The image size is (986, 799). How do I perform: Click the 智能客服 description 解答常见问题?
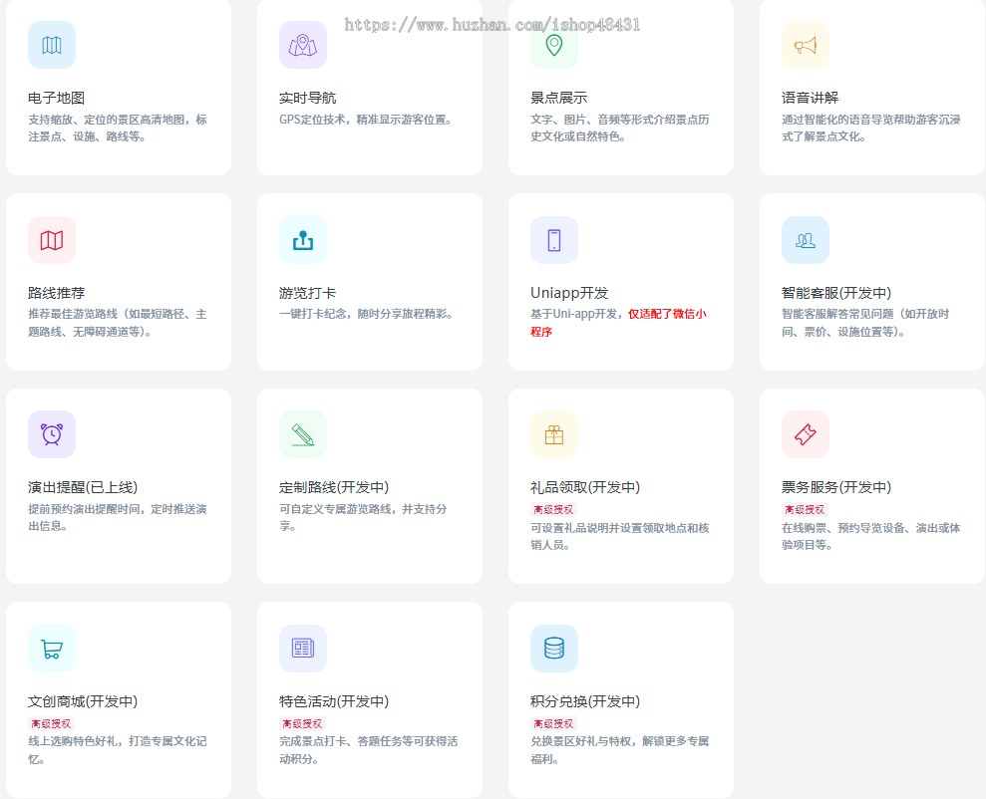point(865,323)
